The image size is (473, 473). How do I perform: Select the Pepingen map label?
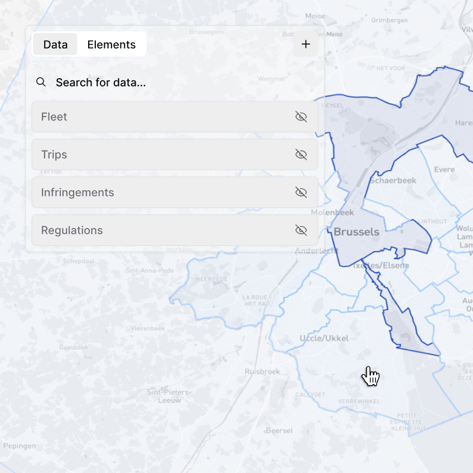20,446
